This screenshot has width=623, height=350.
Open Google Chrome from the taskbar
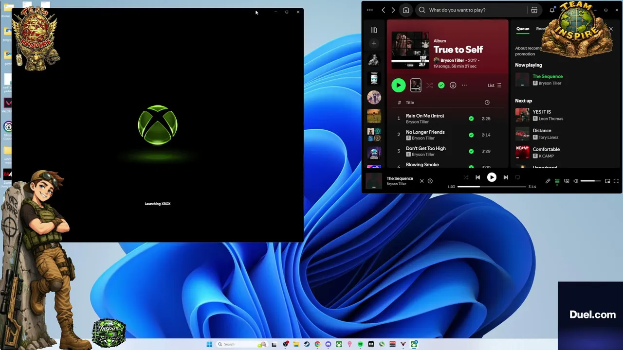click(317, 344)
